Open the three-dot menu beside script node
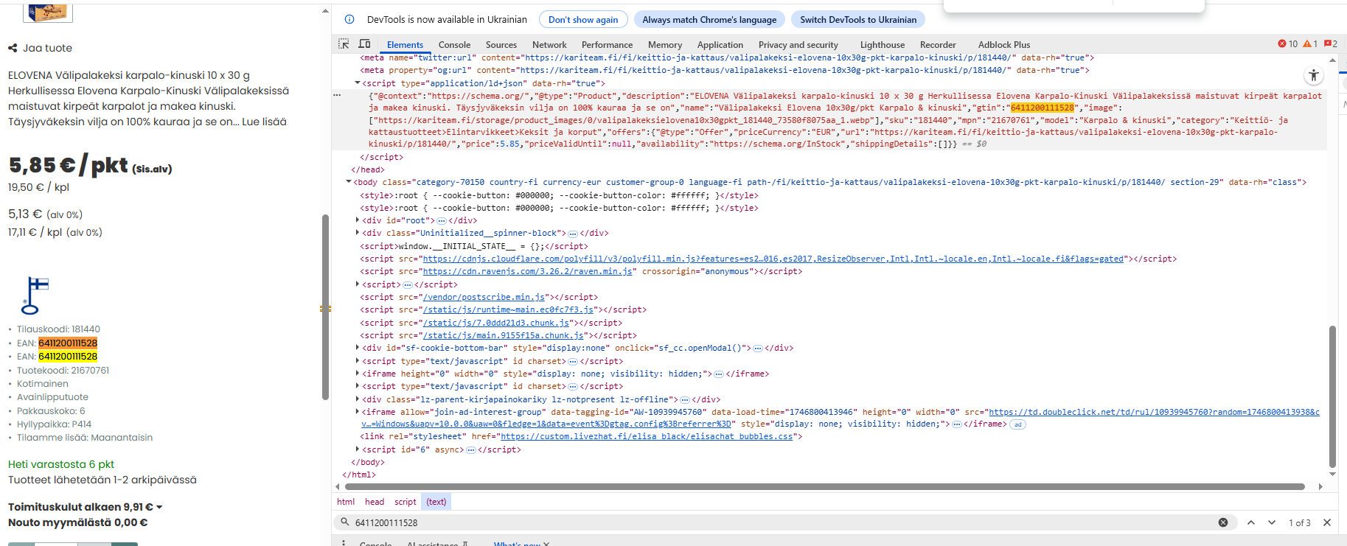 click(337, 95)
